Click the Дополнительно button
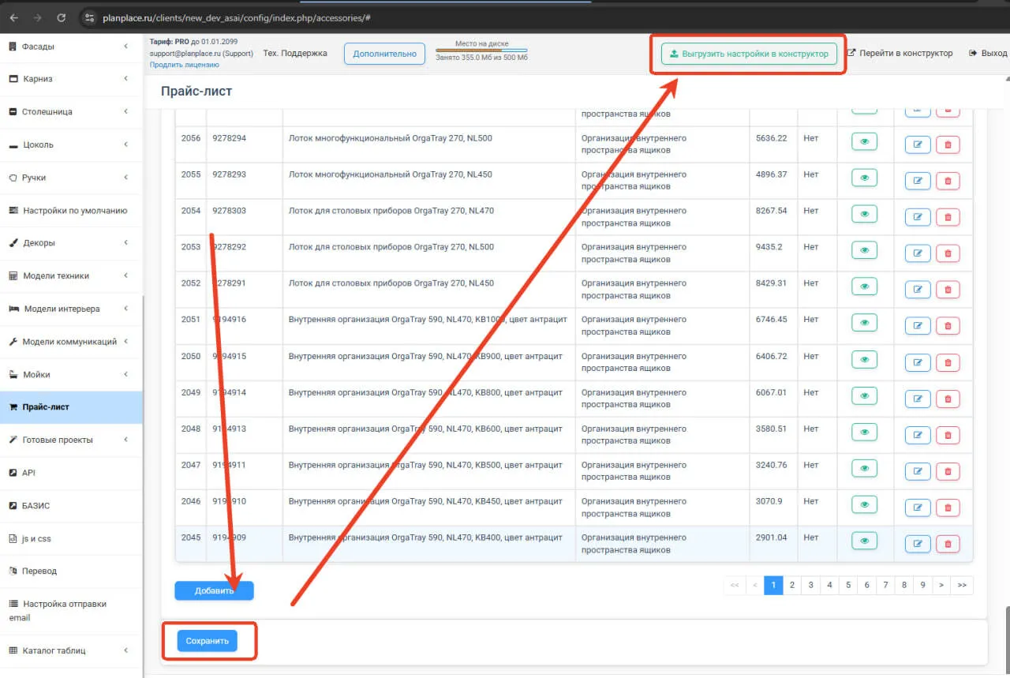This screenshot has height=678, width=1010. click(x=384, y=54)
